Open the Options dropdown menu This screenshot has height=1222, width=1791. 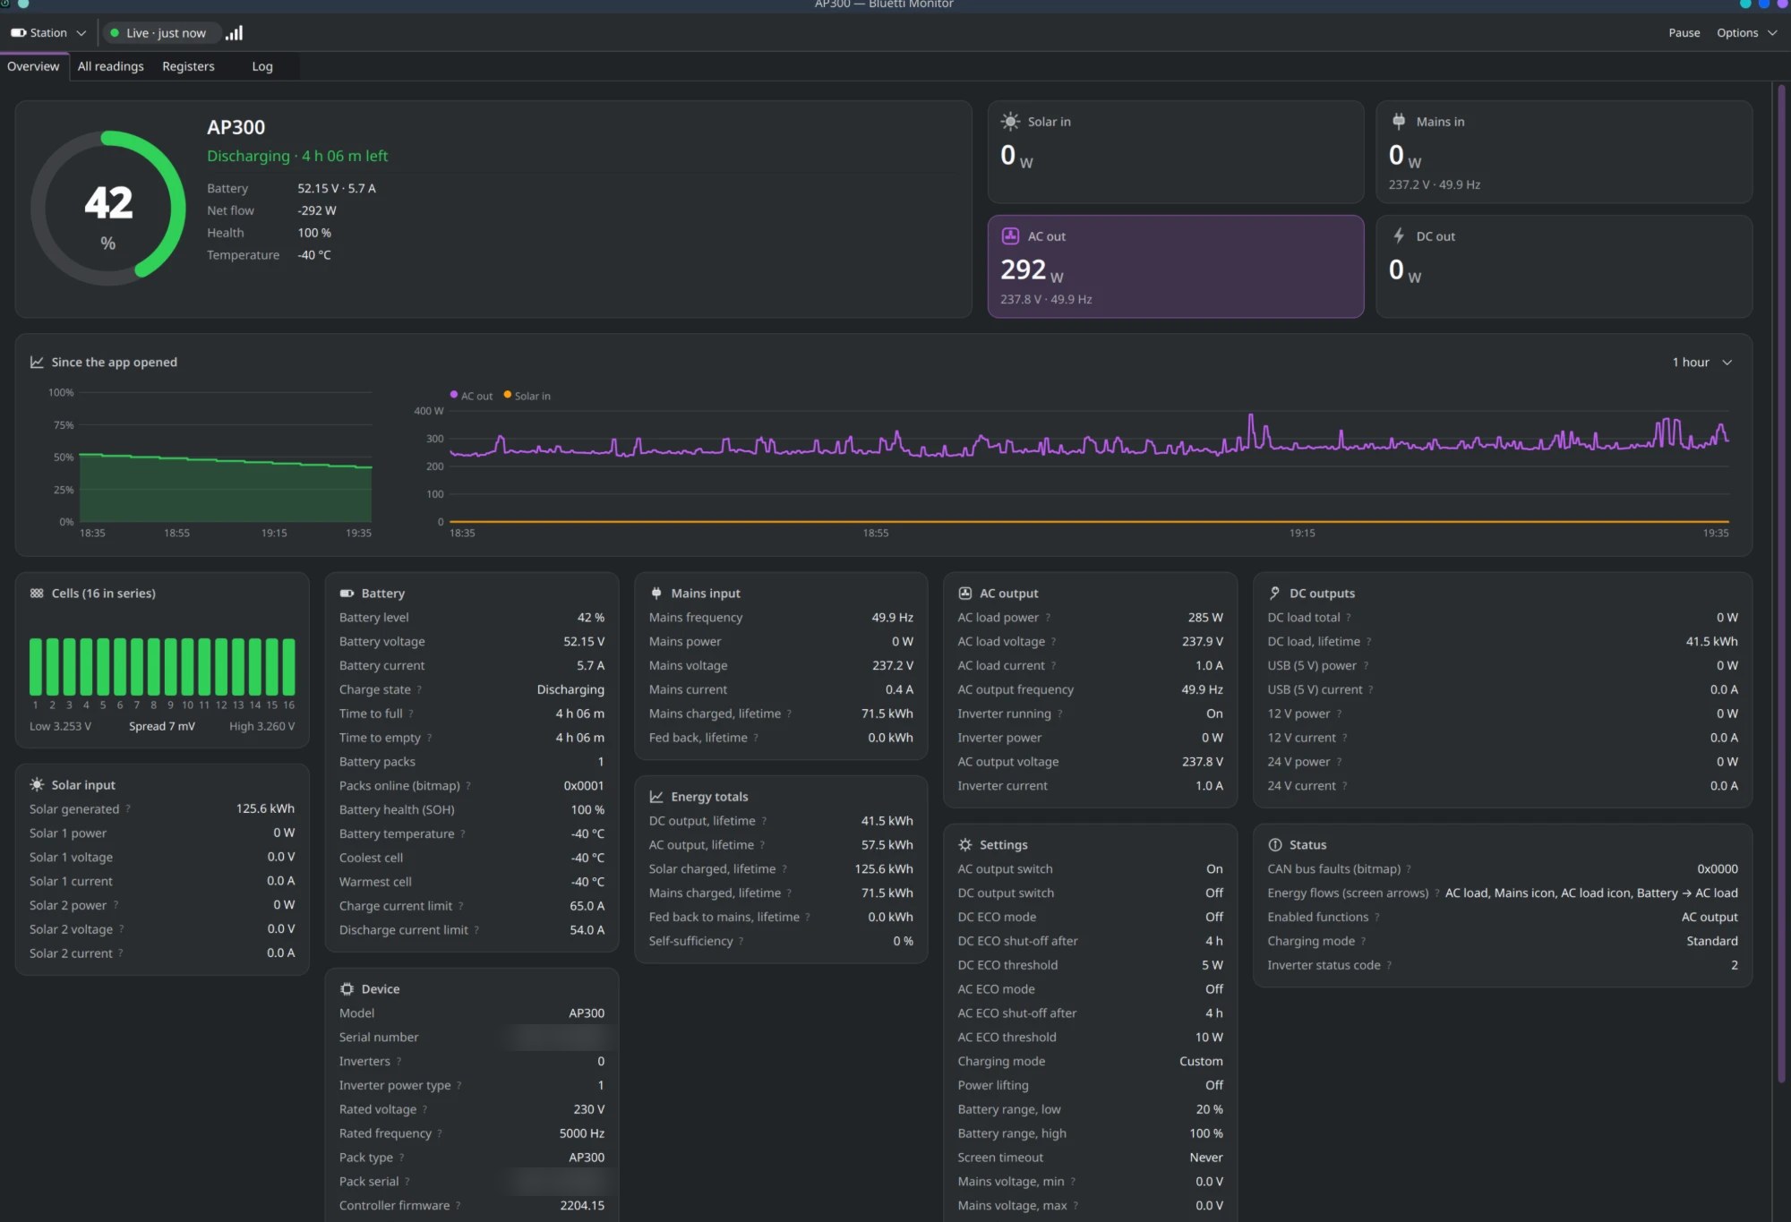[x=1746, y=33]
